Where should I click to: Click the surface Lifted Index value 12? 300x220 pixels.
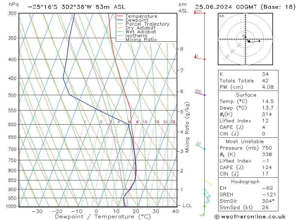pos(265,121)
